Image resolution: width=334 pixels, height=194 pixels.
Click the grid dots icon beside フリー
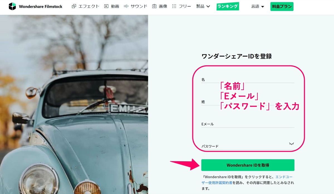(x=174, y=6)
